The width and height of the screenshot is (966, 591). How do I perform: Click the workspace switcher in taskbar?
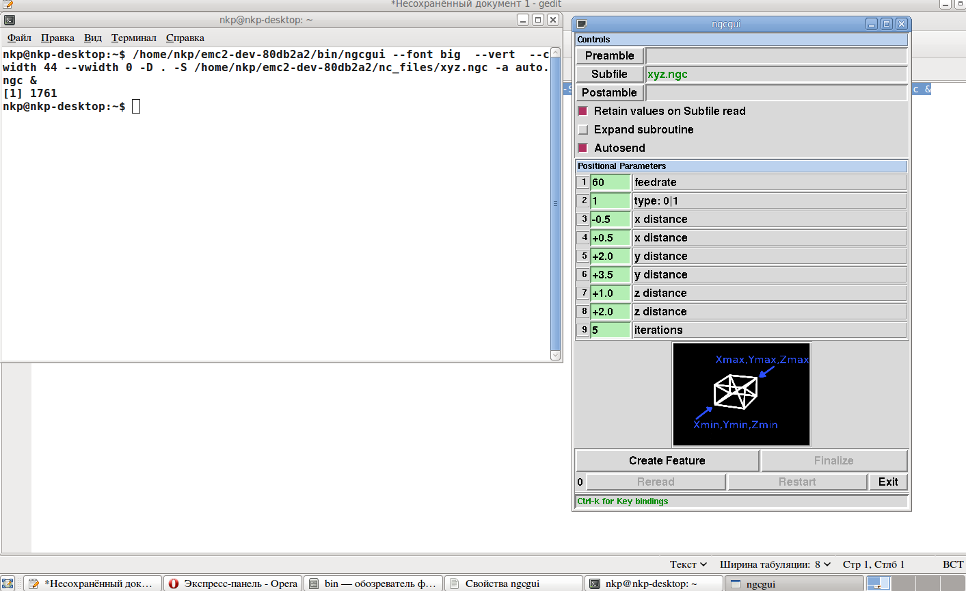pyautogui.click(x=915, y=583)
